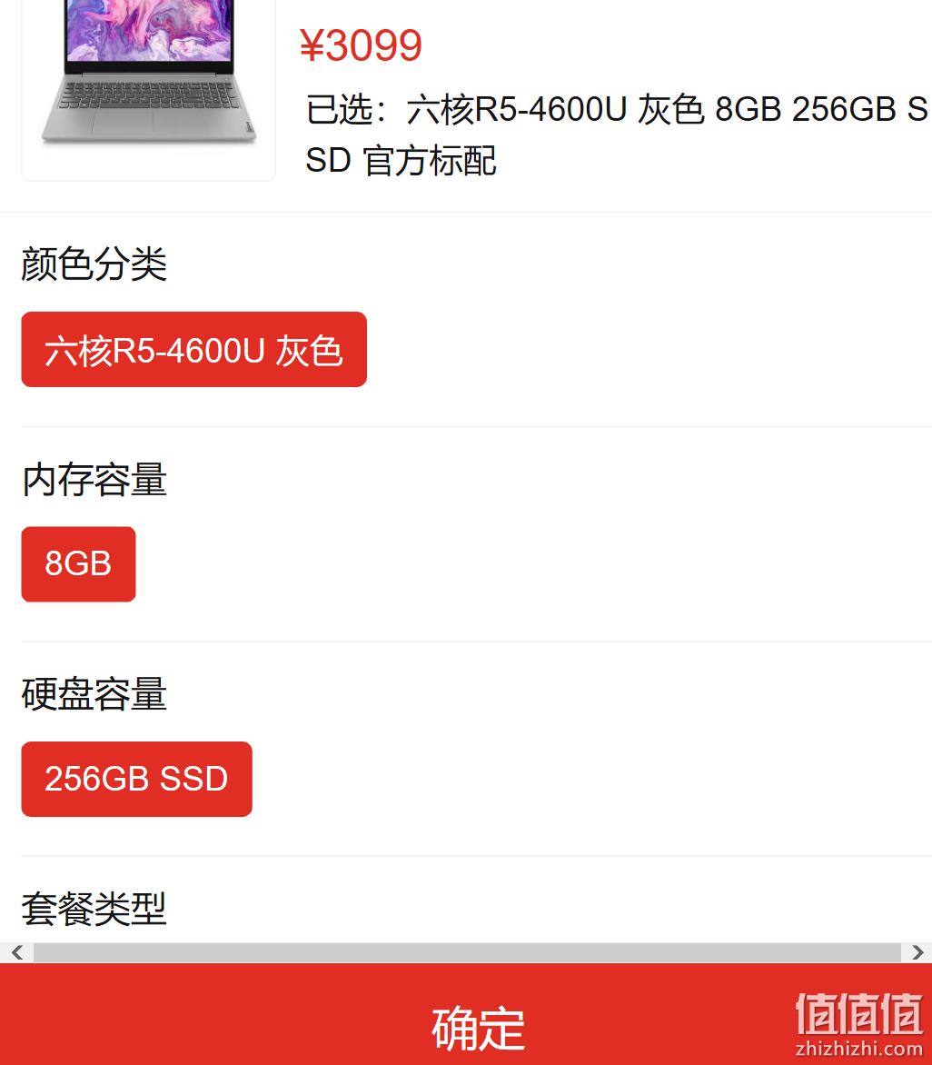
Task: Click the laptop keyboard in the product photo
Action: 149,95
